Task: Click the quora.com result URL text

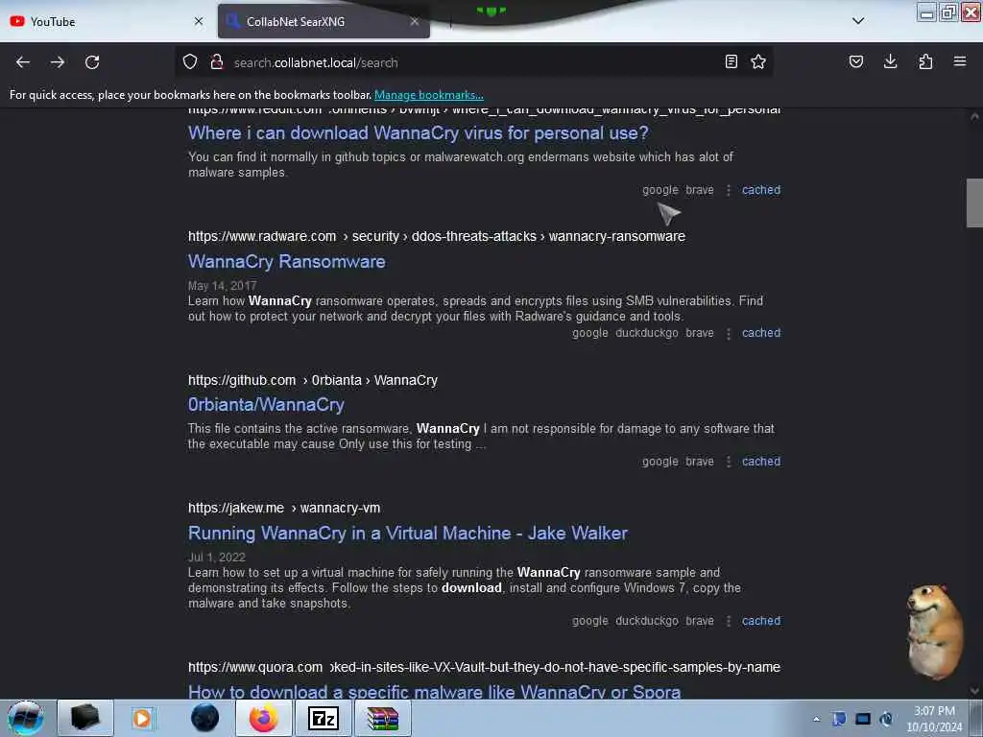Action: (484, 667)
